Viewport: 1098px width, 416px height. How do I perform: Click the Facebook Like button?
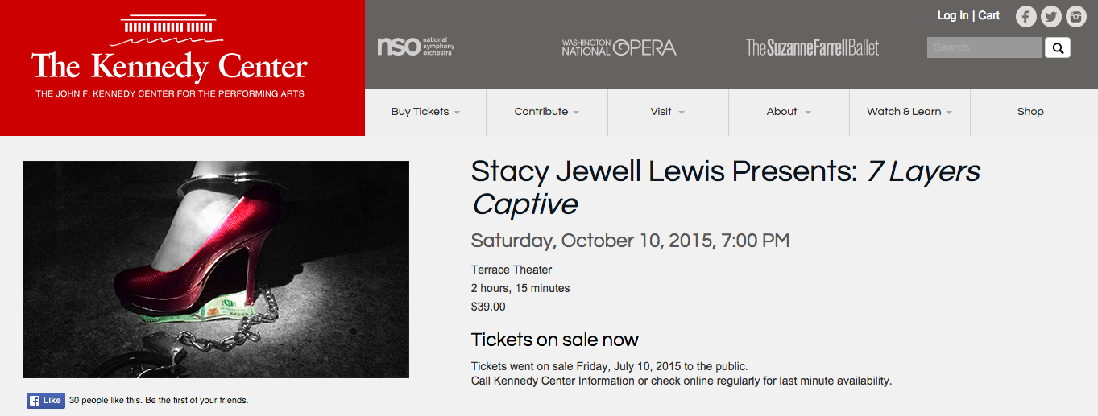tap(46, 400)
